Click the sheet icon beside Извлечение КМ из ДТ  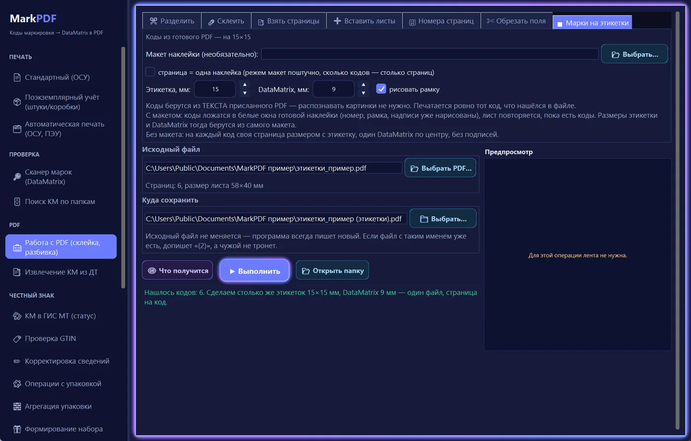(17, 272)
